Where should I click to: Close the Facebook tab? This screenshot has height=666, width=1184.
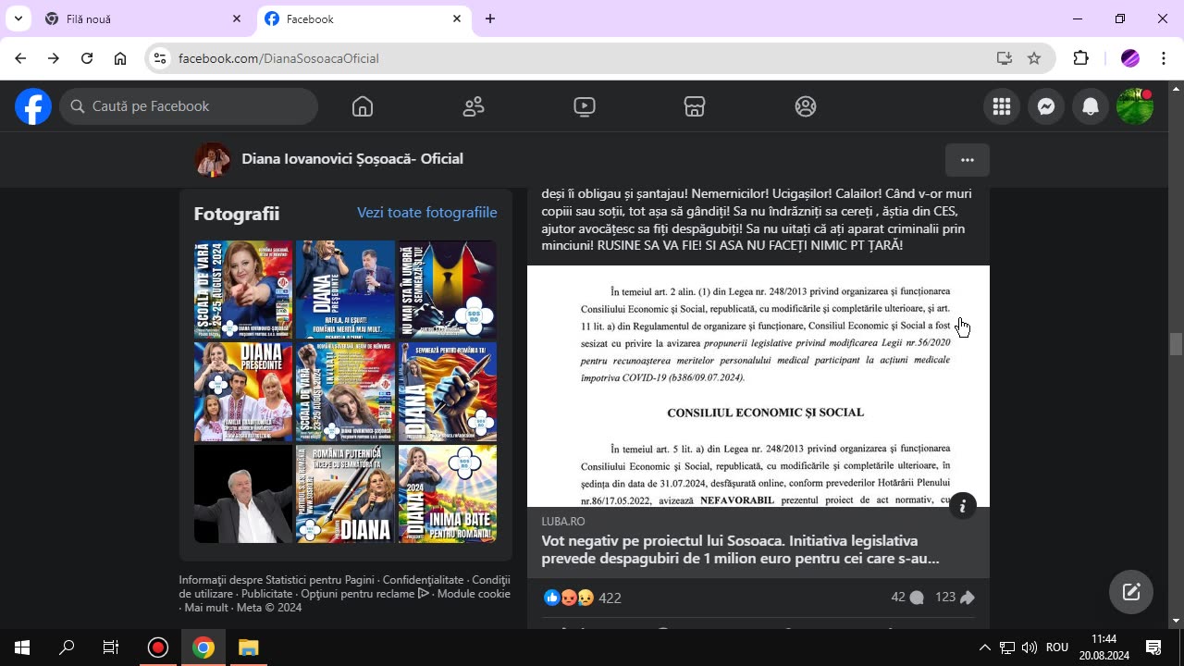point(457,18)
